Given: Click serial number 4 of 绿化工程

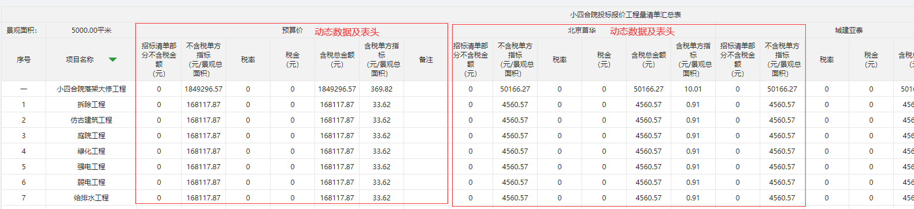Looking at the screenshot, I should click(24, 151).
